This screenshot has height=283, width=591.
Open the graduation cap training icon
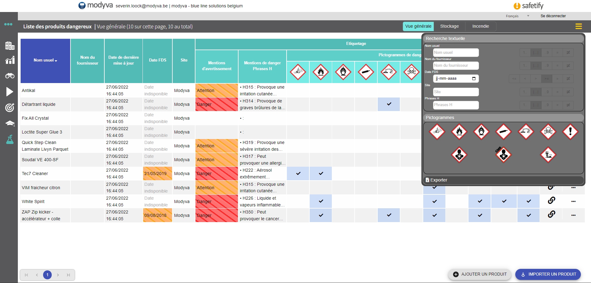[10, 123]
